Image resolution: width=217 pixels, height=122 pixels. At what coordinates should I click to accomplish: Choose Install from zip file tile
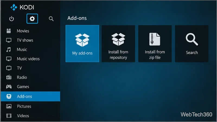tap(155, 44)
